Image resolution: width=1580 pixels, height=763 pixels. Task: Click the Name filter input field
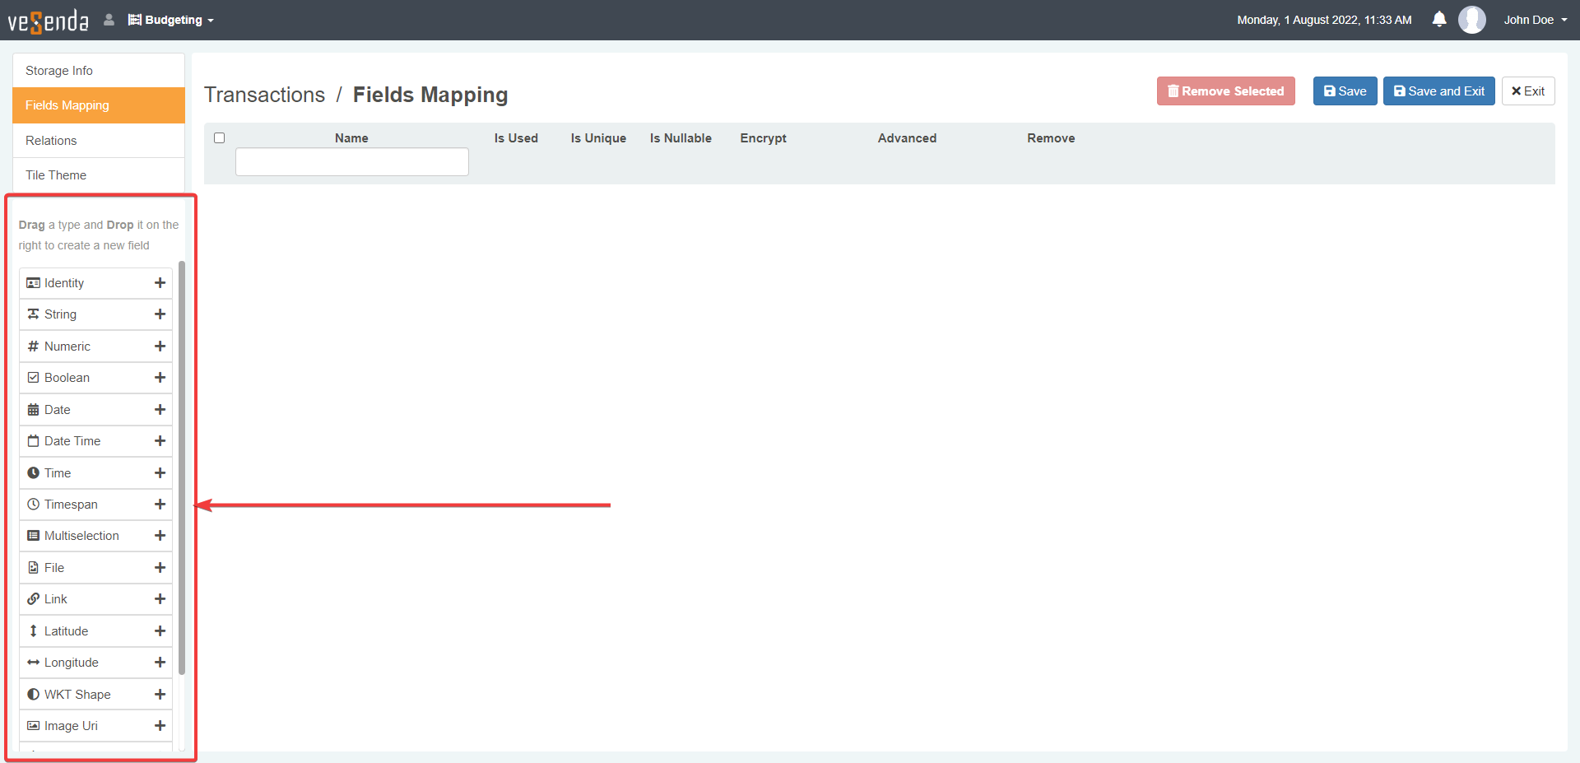(351, 162)
